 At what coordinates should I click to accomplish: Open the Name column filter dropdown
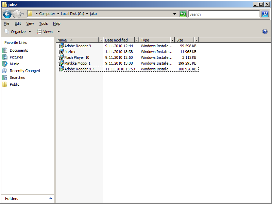point(101,40)
